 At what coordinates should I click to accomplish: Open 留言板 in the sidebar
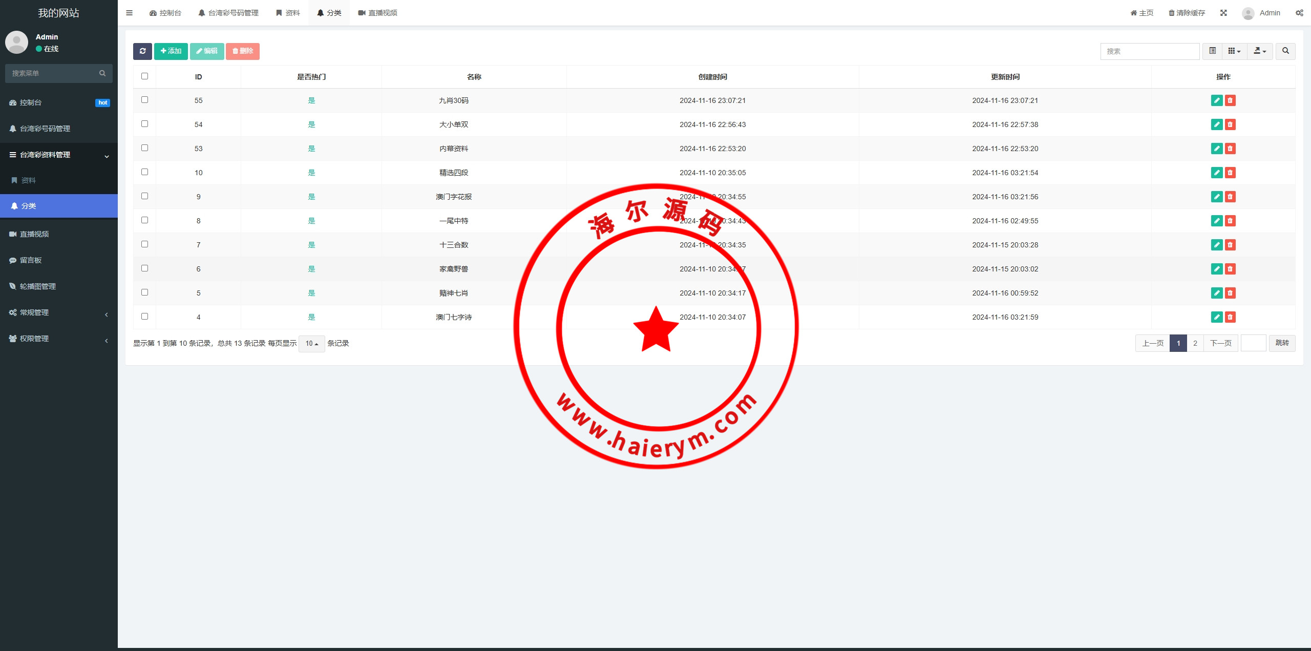click(31, 260)
